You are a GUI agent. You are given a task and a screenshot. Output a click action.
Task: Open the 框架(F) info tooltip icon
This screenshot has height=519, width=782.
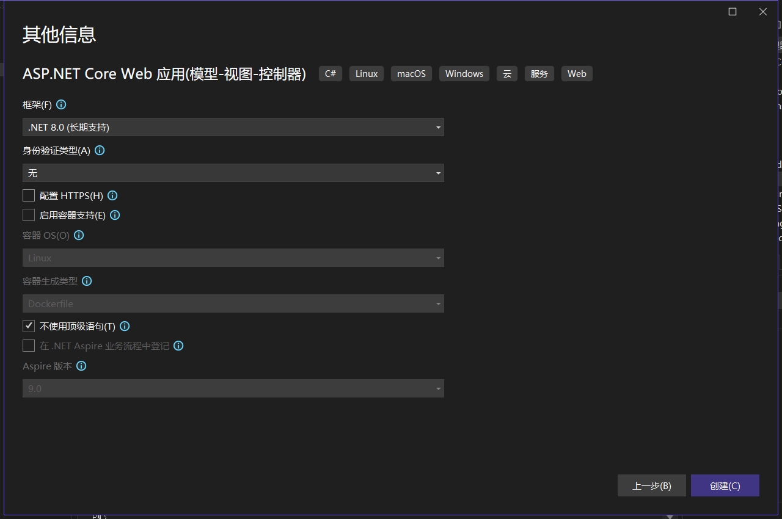click(x=61, y=104)
